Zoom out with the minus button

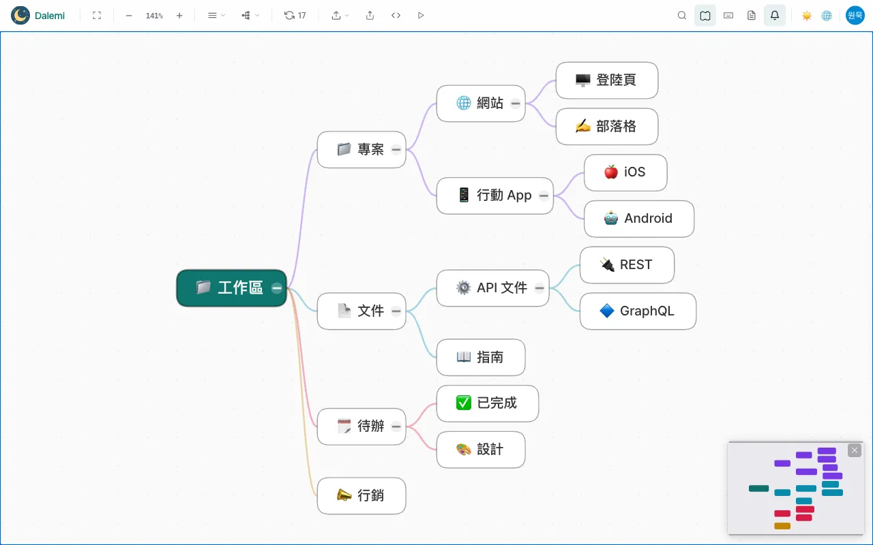click(129, 15)
